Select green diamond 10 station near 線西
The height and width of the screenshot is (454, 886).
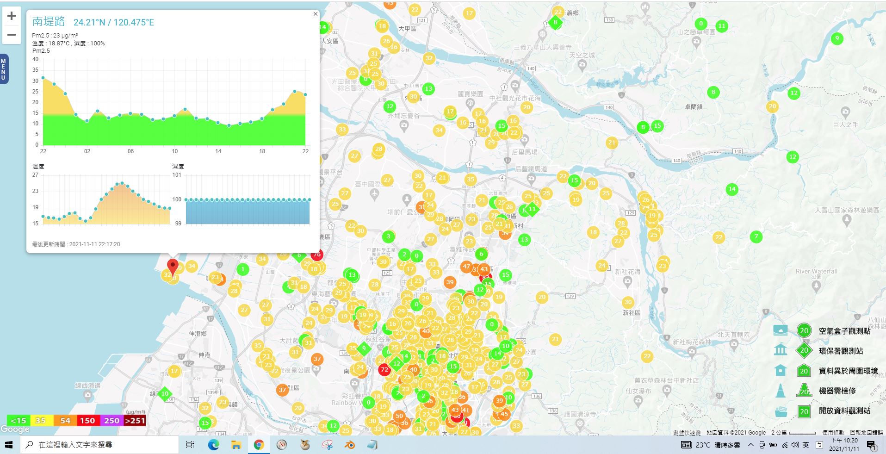tap(165, 394)
